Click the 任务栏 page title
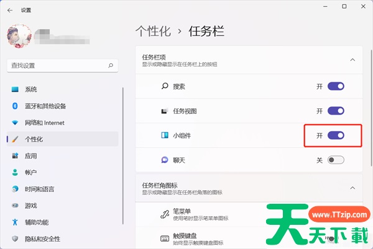The width and height of the screenshot is (373, 249). [x=206, y=31]
